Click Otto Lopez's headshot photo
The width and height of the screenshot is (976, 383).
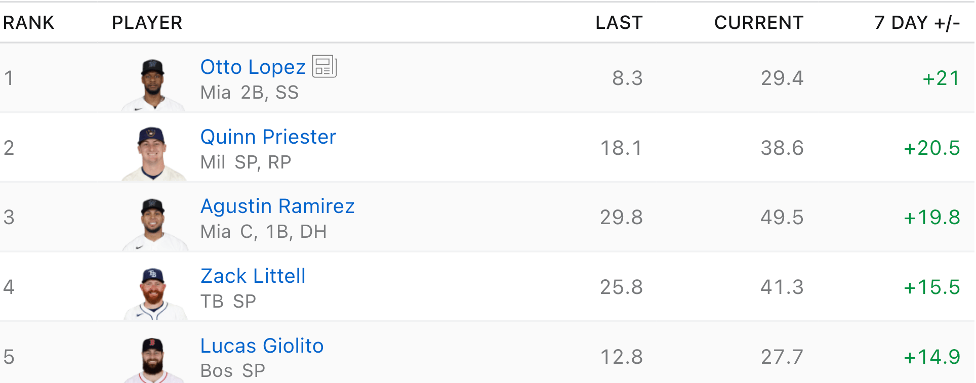[153, 84]
